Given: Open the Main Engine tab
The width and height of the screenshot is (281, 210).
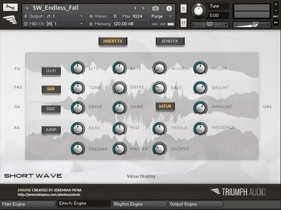Looking at the screenshot, I should [28, 204].
